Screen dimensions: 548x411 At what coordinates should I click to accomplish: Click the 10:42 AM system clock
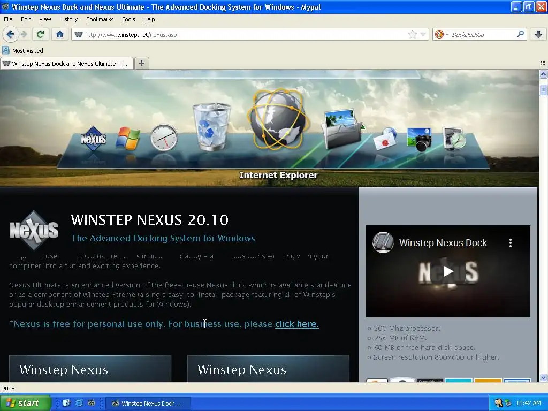[528, 403]
